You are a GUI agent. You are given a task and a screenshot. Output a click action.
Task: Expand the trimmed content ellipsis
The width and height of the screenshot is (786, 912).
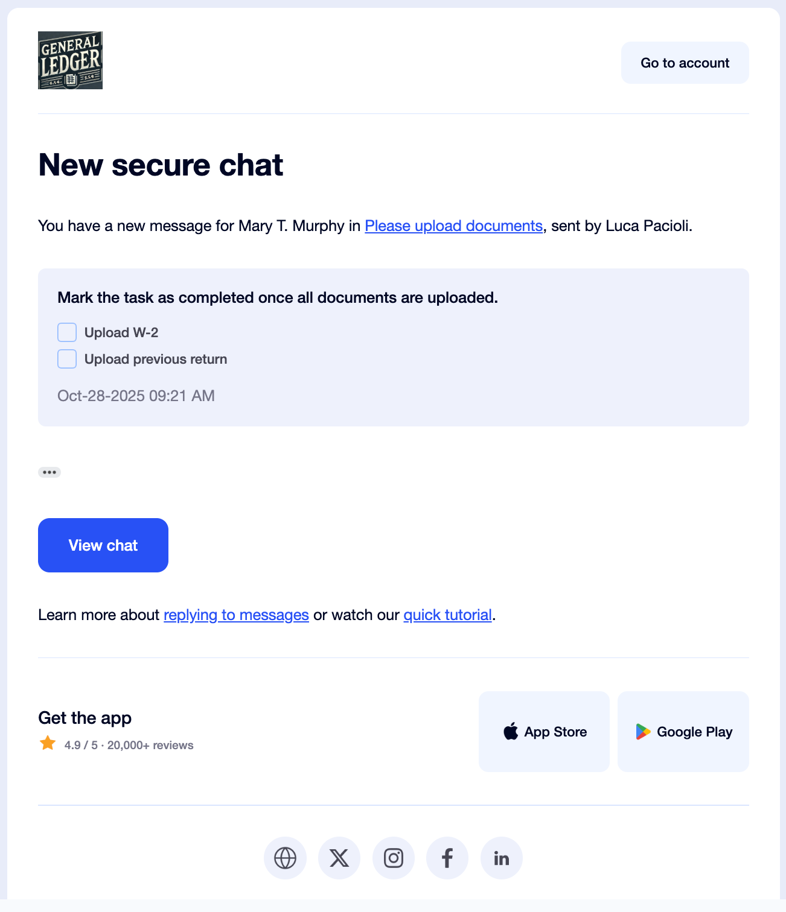pos(50,472)
